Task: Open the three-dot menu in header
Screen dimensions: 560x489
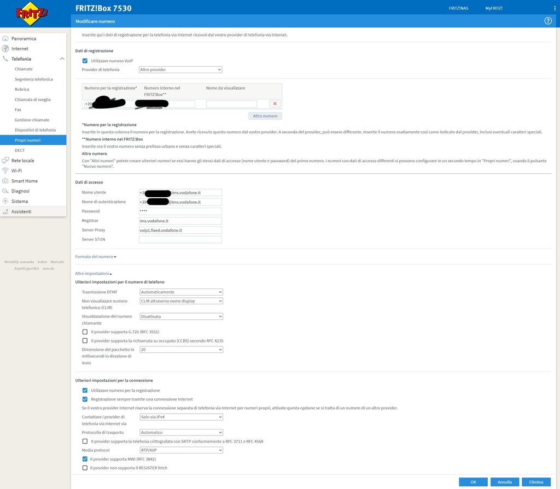Action: [x=554, y=8]
